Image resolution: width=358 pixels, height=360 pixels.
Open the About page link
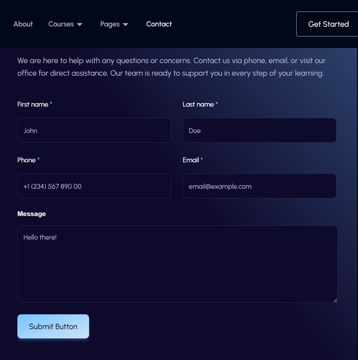[23, 24]
